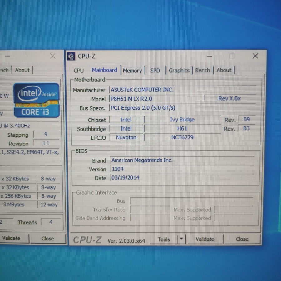281x281 pixels.
Task: Close the left CPU-Z window with the X
Action: pyautogui.click(x=53, y=56)
